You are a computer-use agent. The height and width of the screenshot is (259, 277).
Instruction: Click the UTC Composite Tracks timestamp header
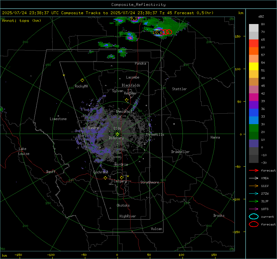pyautogui.click(x=108, y=13)
